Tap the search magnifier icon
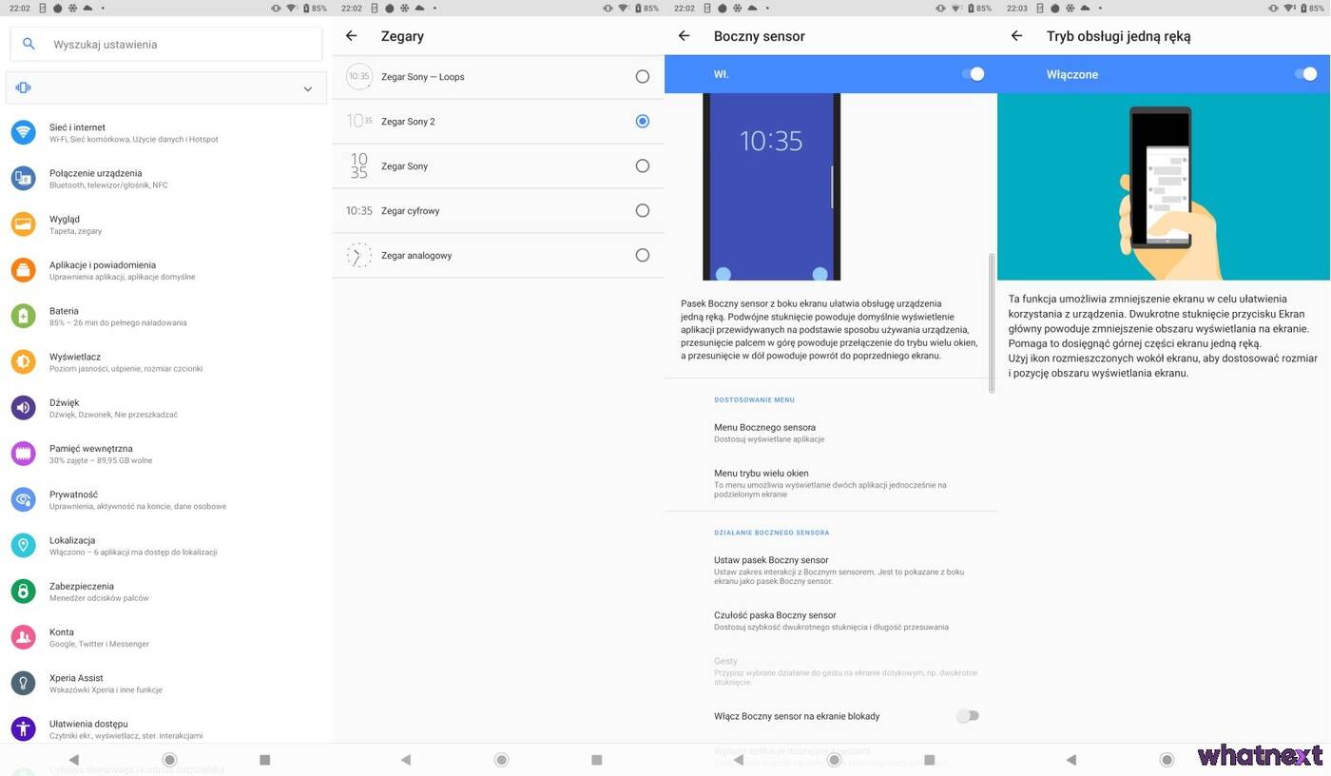1331x776 pixels. (x=28, y=44)
